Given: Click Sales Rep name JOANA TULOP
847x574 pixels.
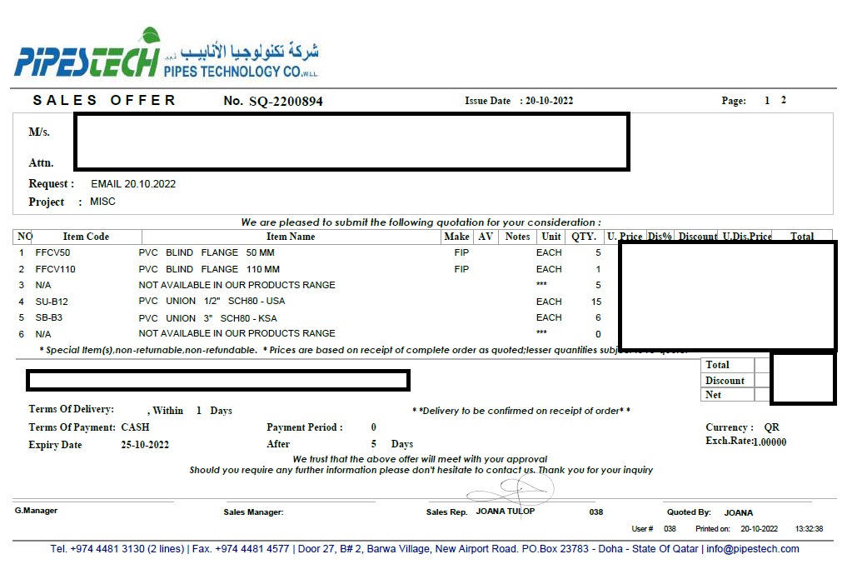Looking at the screenshot, I should (x=505, y=512).
